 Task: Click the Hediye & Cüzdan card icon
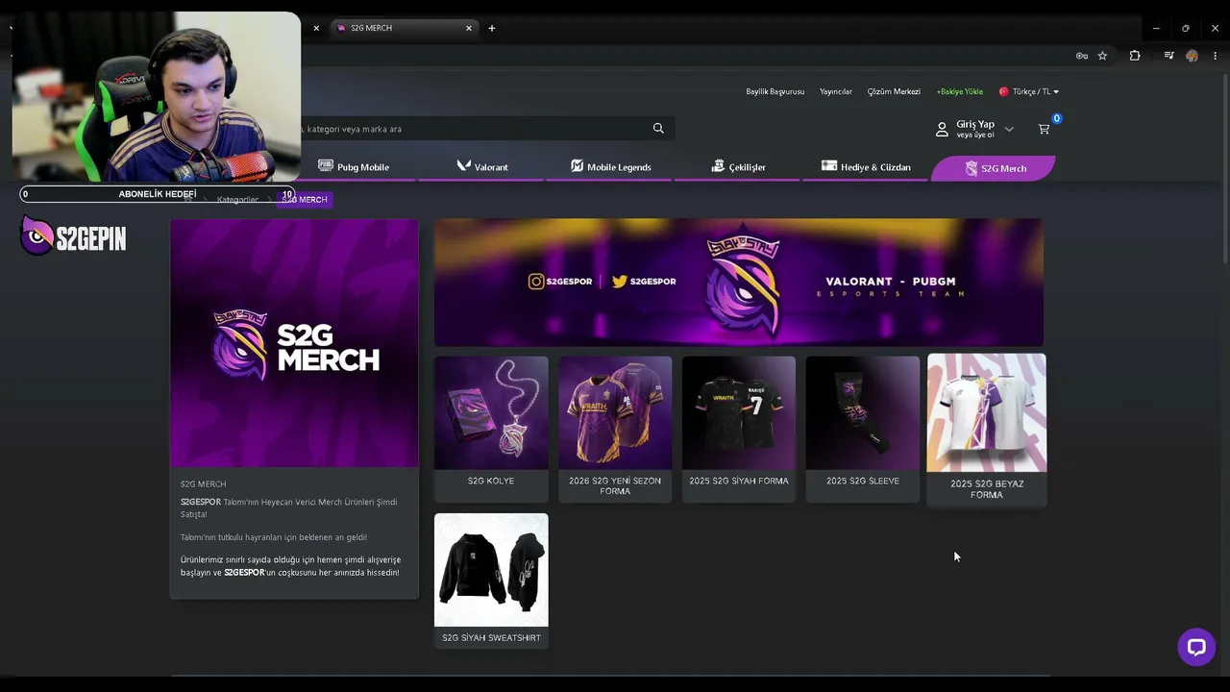829,166
